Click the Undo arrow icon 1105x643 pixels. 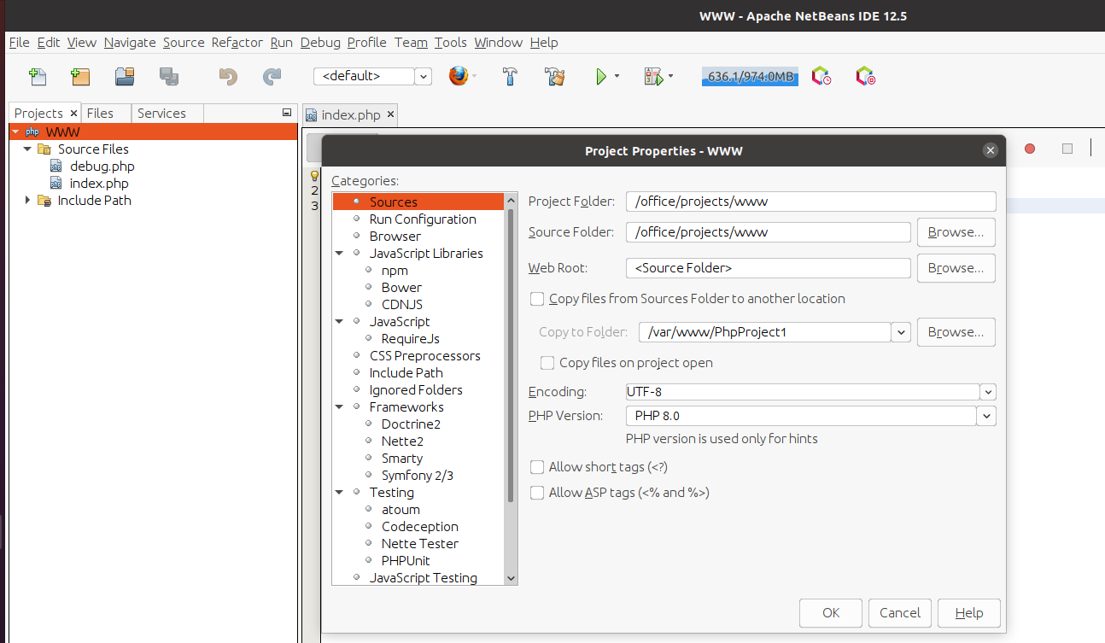click(227, 77)
